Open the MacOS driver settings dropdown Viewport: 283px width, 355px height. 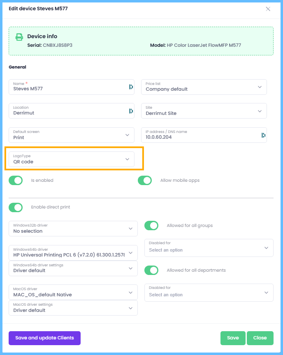click(73, 308)
